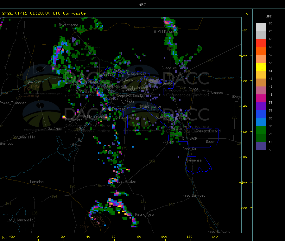This screenshot has height=241, width=285.
Task: Click the S_Pintada map label
Action: (x=85, y=92)
